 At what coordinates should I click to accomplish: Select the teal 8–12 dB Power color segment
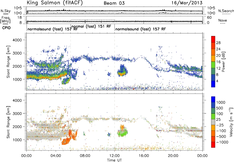[213, 71]
